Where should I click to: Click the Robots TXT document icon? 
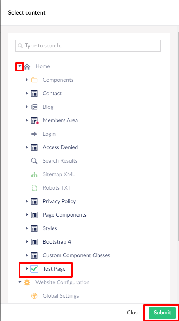[34, 188]
